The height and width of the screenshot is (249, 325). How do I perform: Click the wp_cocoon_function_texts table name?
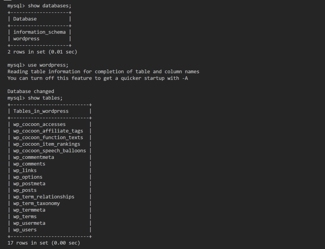(48, 138)
